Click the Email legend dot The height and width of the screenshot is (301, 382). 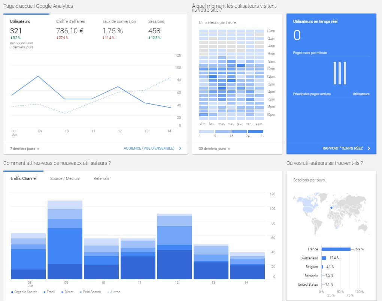45,292
